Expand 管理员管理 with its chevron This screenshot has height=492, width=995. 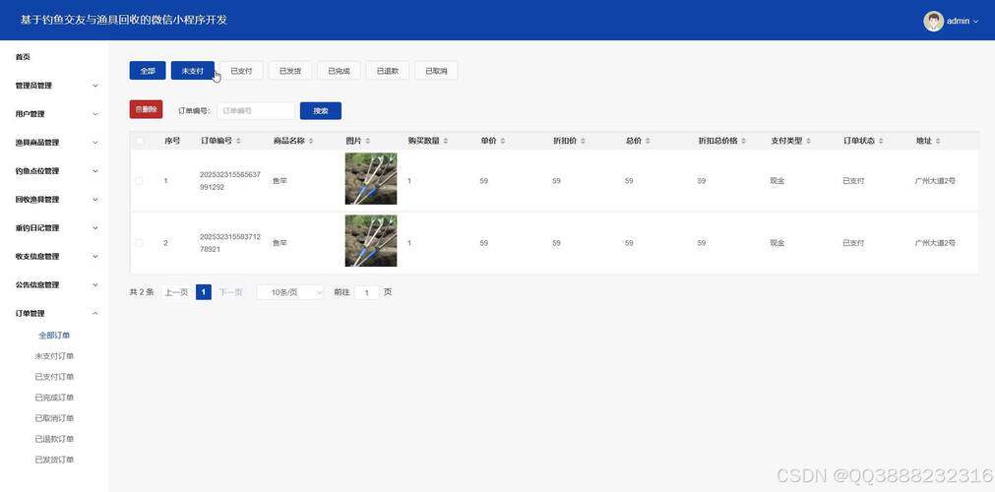(x=95, y=86)
